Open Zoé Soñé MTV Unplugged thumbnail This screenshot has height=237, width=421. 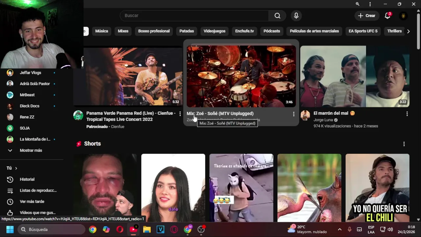(x=241, y=76)
